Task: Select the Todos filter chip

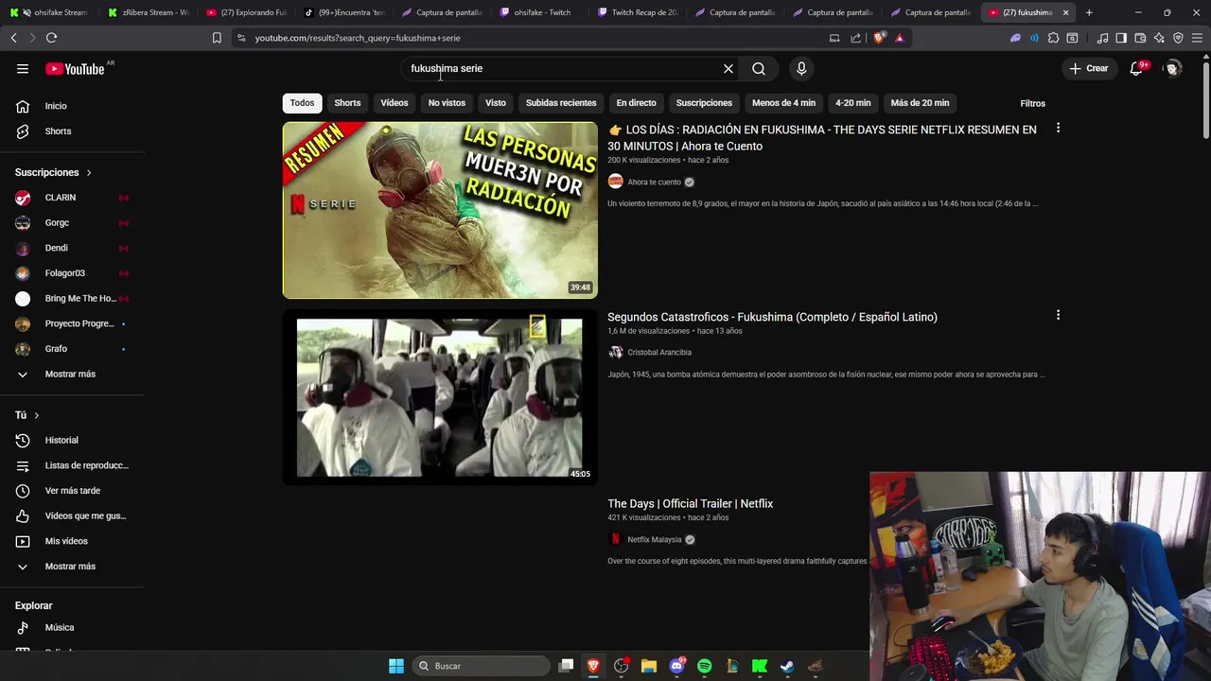Action: coord(302,103)
